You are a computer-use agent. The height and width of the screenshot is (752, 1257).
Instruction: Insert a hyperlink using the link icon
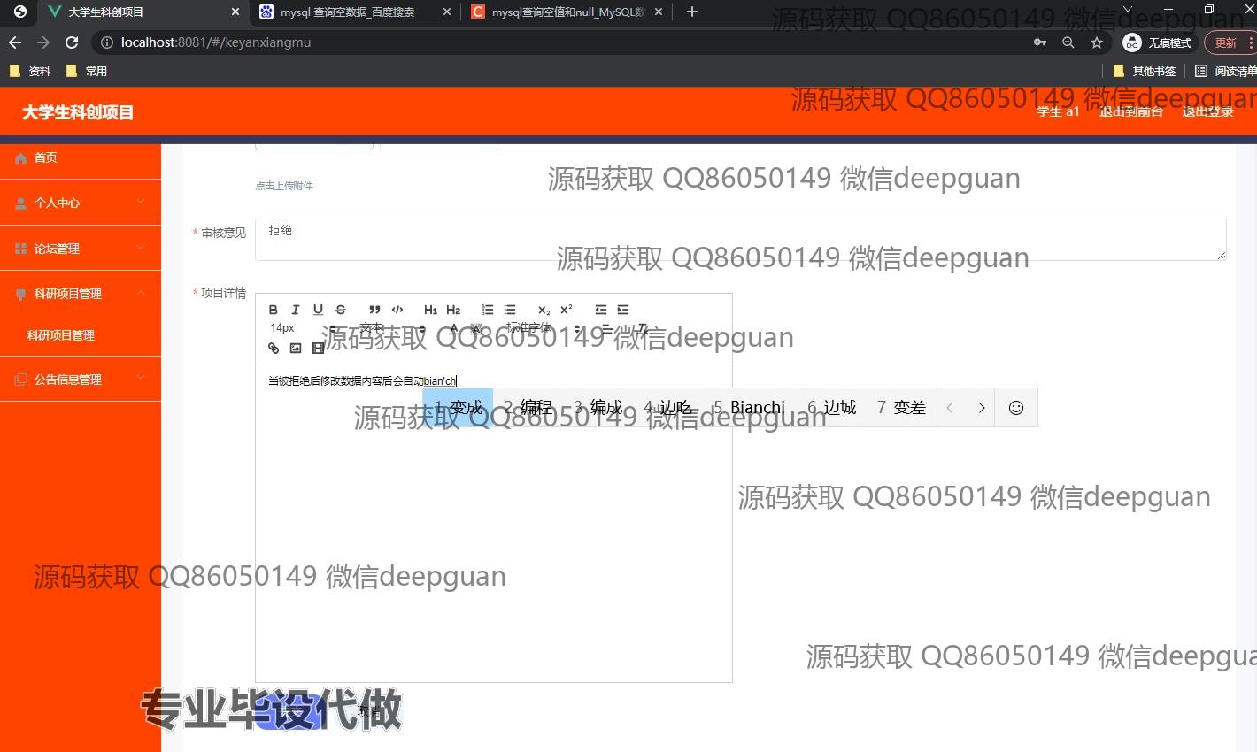coord(274,348)
